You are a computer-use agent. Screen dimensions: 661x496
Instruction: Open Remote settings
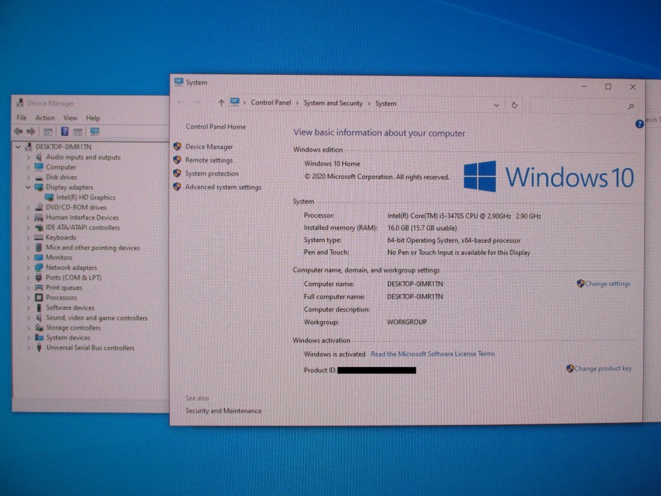[x=209, y=160]
